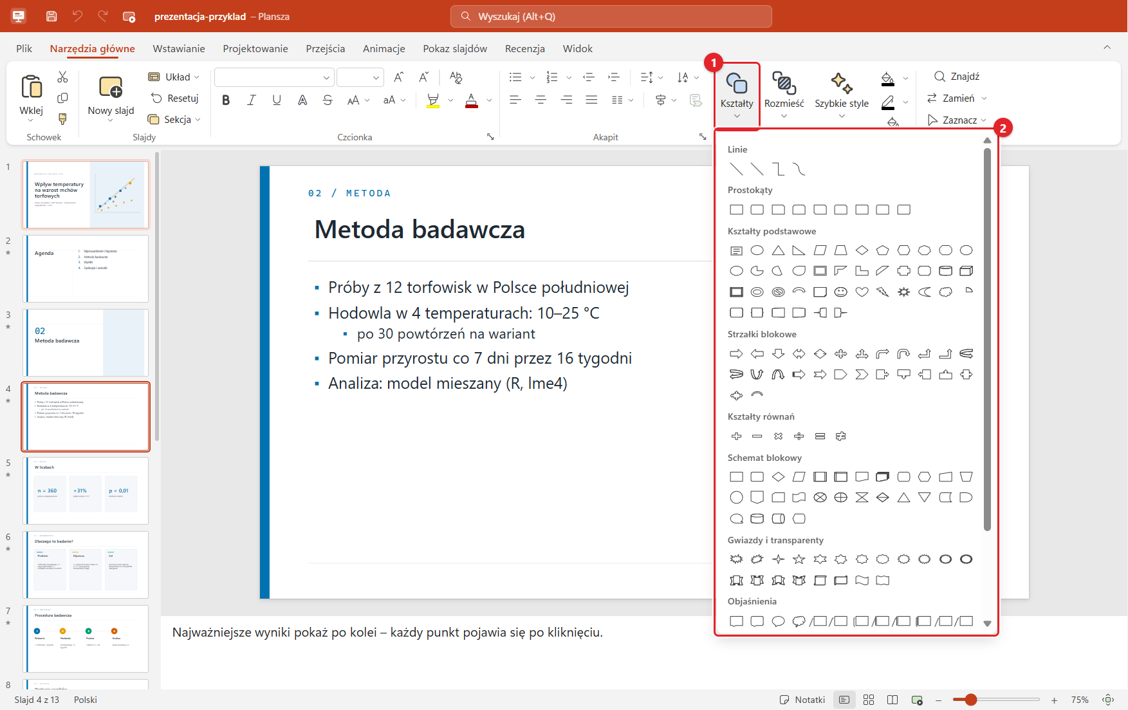Open the font name combo box

tap(273, 77)
